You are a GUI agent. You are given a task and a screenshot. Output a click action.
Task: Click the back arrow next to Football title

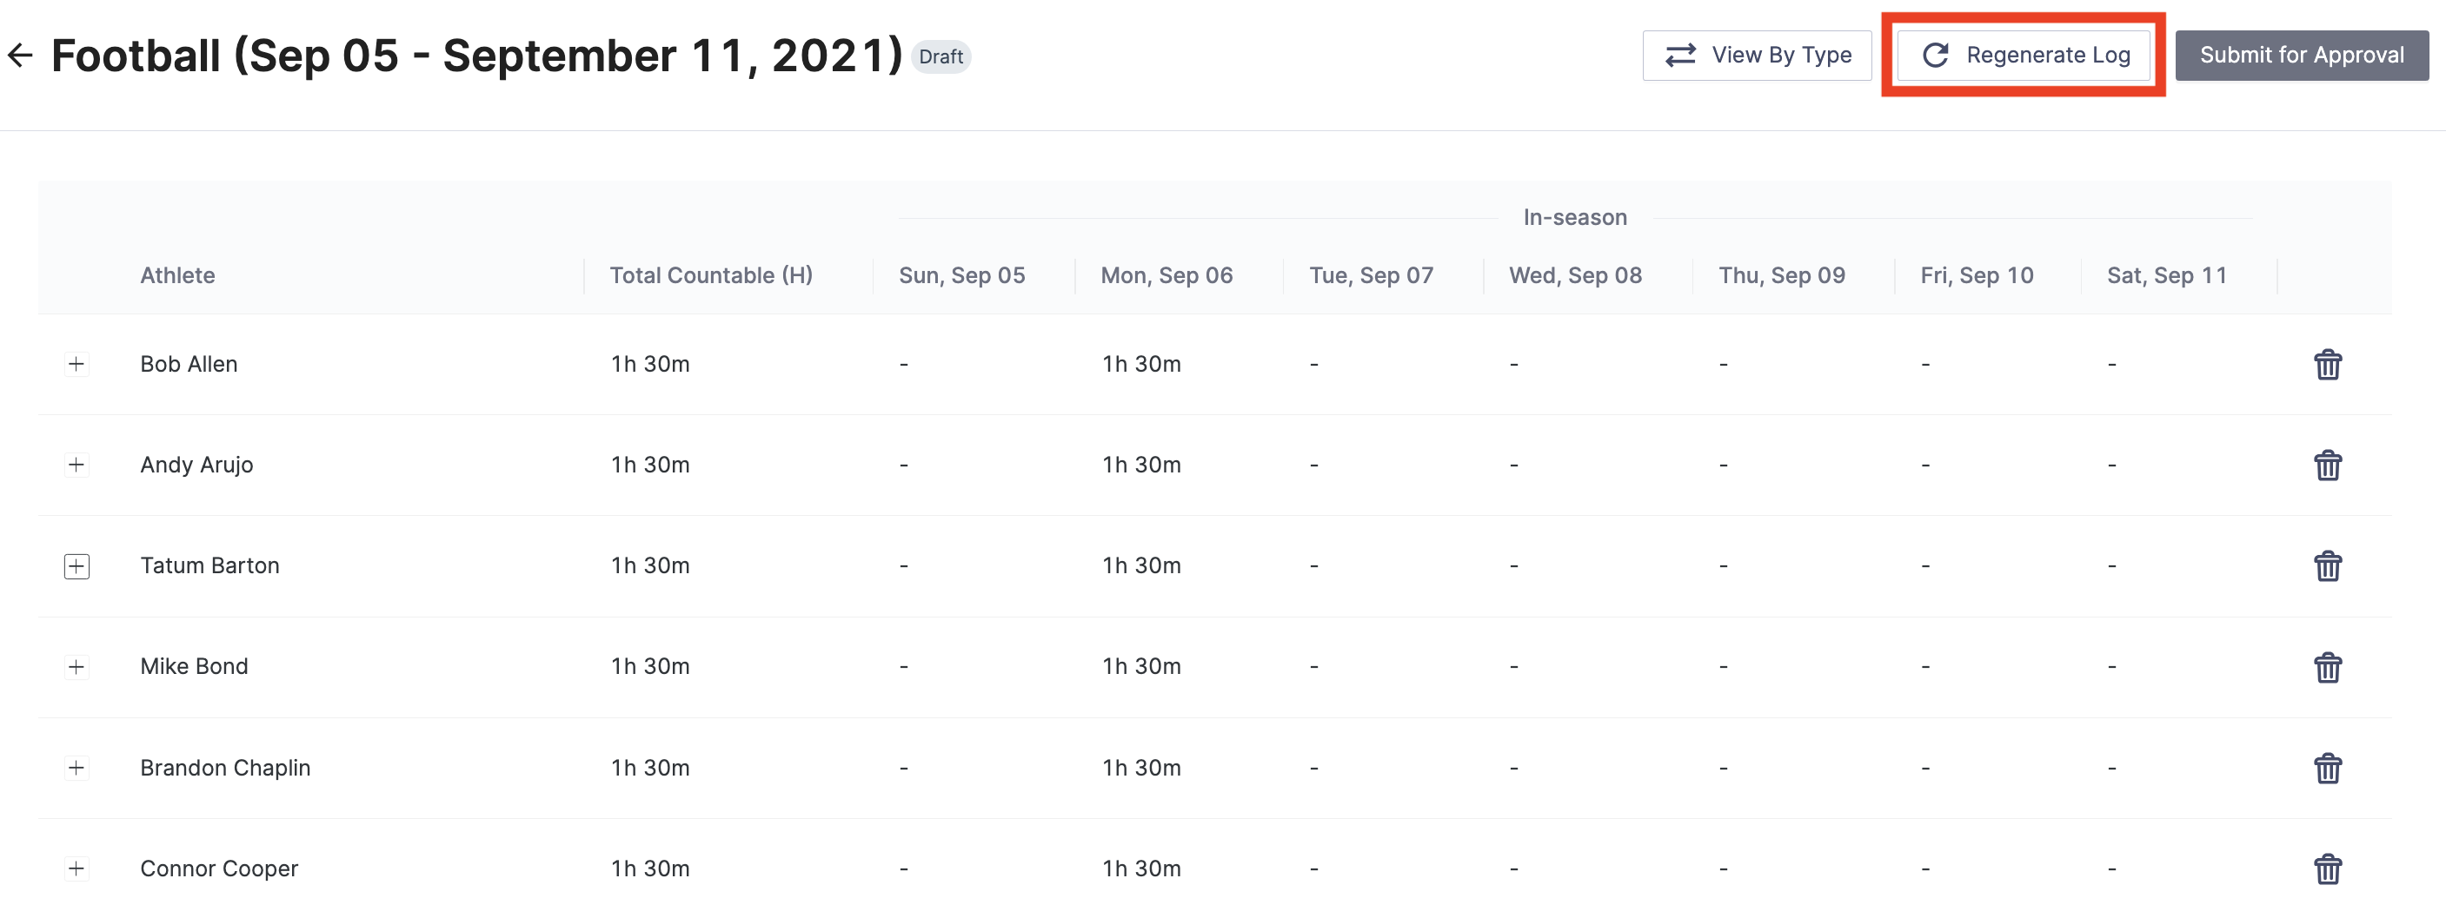pyautogui.click(x=21, y=55)
